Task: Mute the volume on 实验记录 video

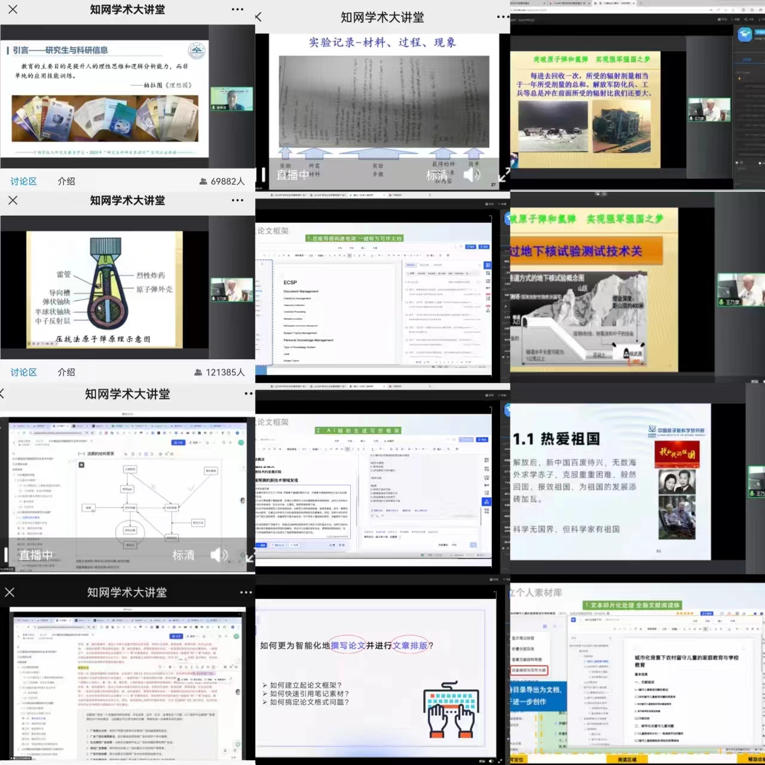Action: tap(472, 175)
